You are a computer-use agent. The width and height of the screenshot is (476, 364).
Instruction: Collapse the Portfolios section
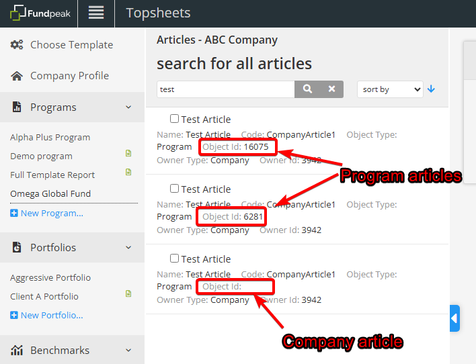[128, 248]
